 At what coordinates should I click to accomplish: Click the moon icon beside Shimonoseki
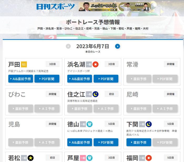pos(149,124)
